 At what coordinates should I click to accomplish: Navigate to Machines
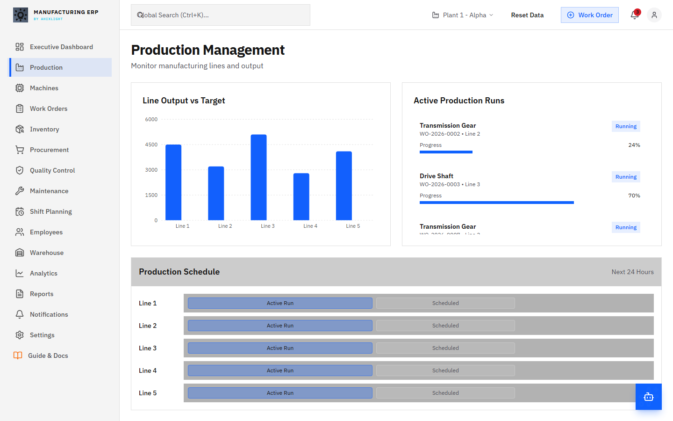[61, 88]
